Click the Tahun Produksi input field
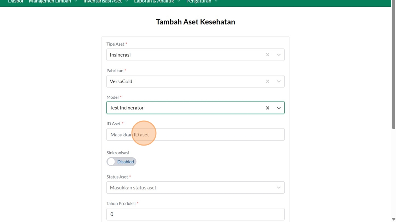This screenshot has height=222, width=396. 195,214
